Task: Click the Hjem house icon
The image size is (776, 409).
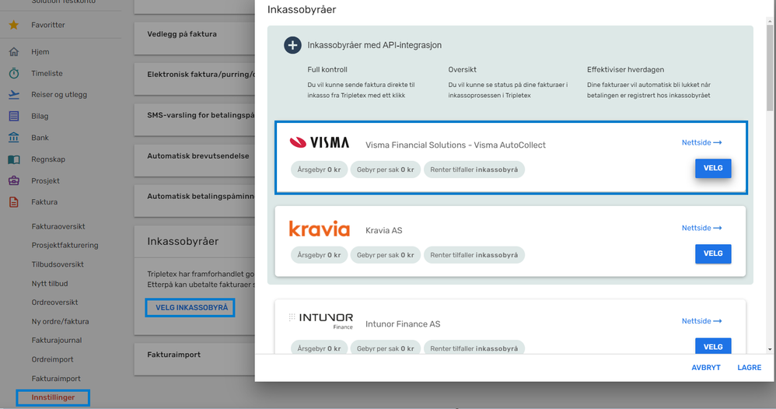Action: [14, 51]
